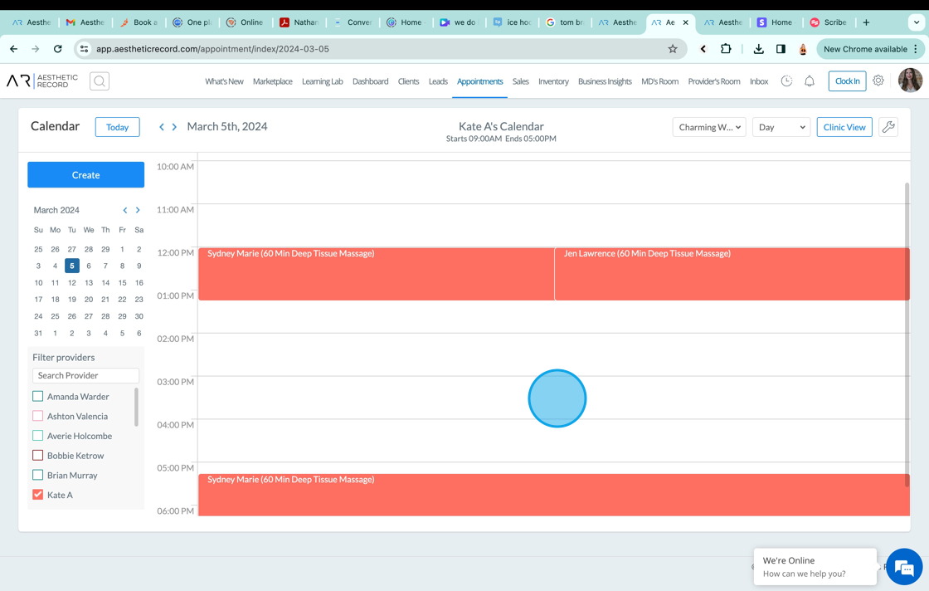Go to the Marketplace menu
Screen dimensions: 929x591
pos(273,81)
